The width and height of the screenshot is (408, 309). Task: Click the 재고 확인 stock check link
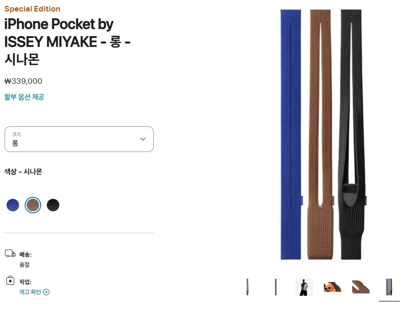tap(30, 292)
